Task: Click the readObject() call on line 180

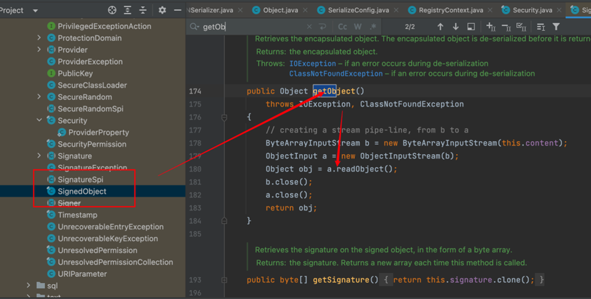Action: pos(365,169)
